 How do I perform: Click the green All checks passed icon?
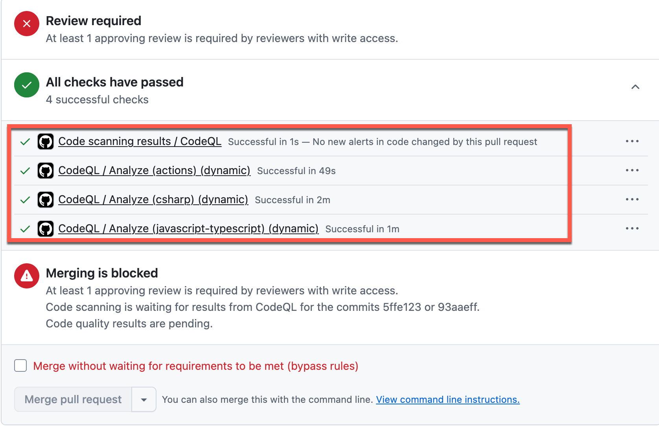tap(27, 85)
